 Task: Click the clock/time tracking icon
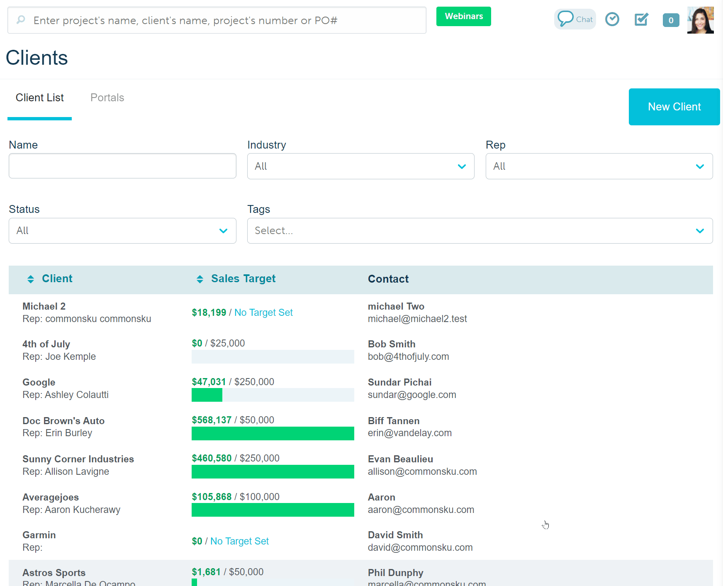pyautogui.click(x=612, y=19)
